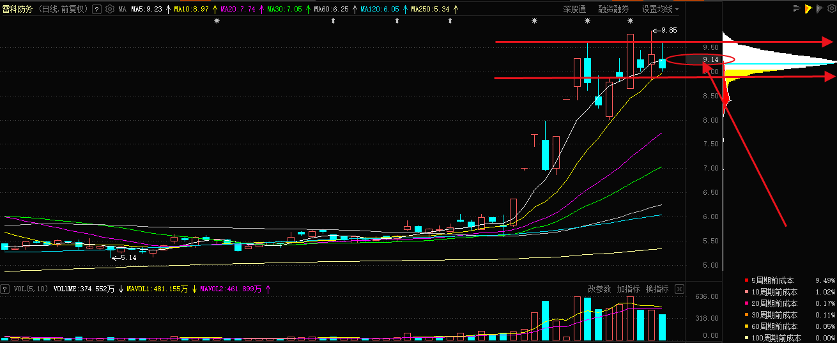Click the last star marker near 9.85

pos(630,21)
